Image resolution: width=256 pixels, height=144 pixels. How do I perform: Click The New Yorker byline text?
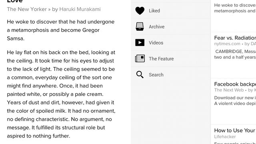[54, 9]
